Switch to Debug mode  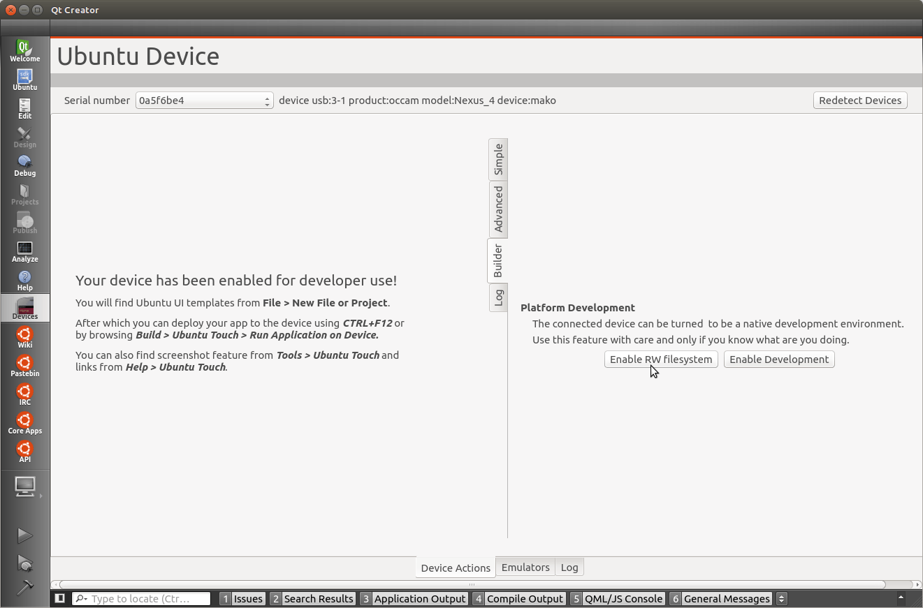(24, 165)
